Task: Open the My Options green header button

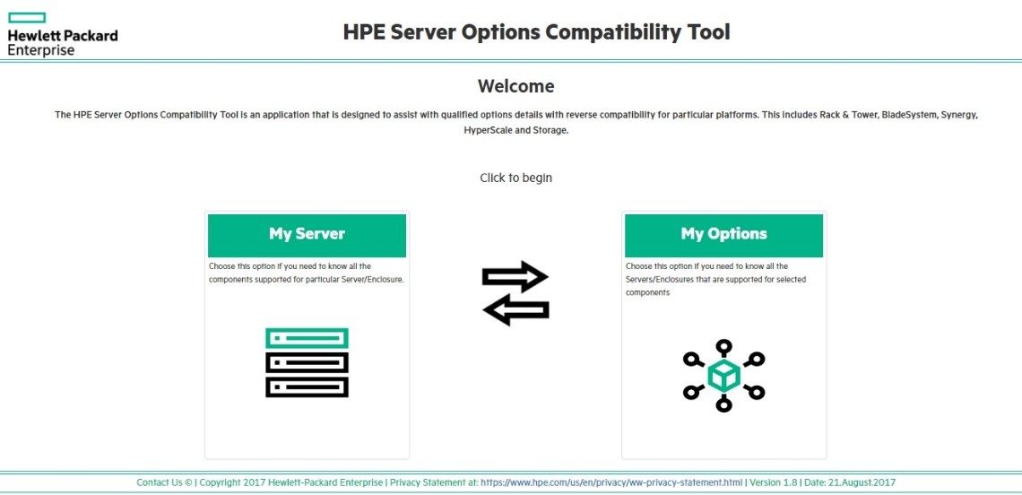Action: pos(723,236)
